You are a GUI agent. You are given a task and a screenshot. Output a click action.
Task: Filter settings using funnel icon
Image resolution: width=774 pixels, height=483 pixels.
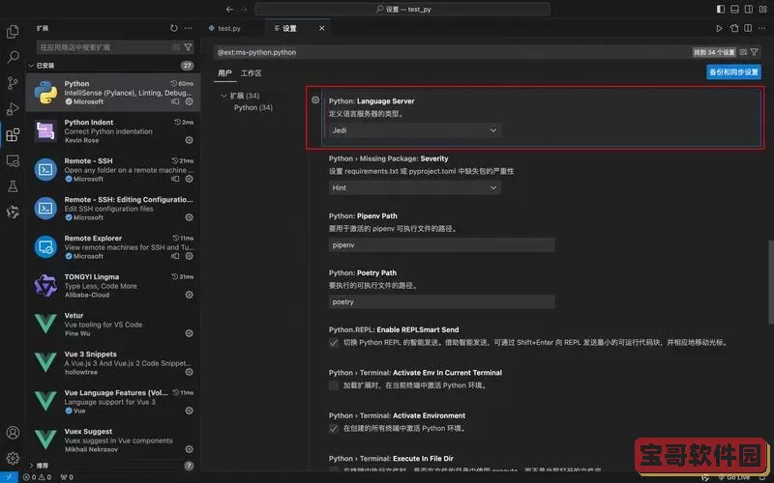coord(755,52)
